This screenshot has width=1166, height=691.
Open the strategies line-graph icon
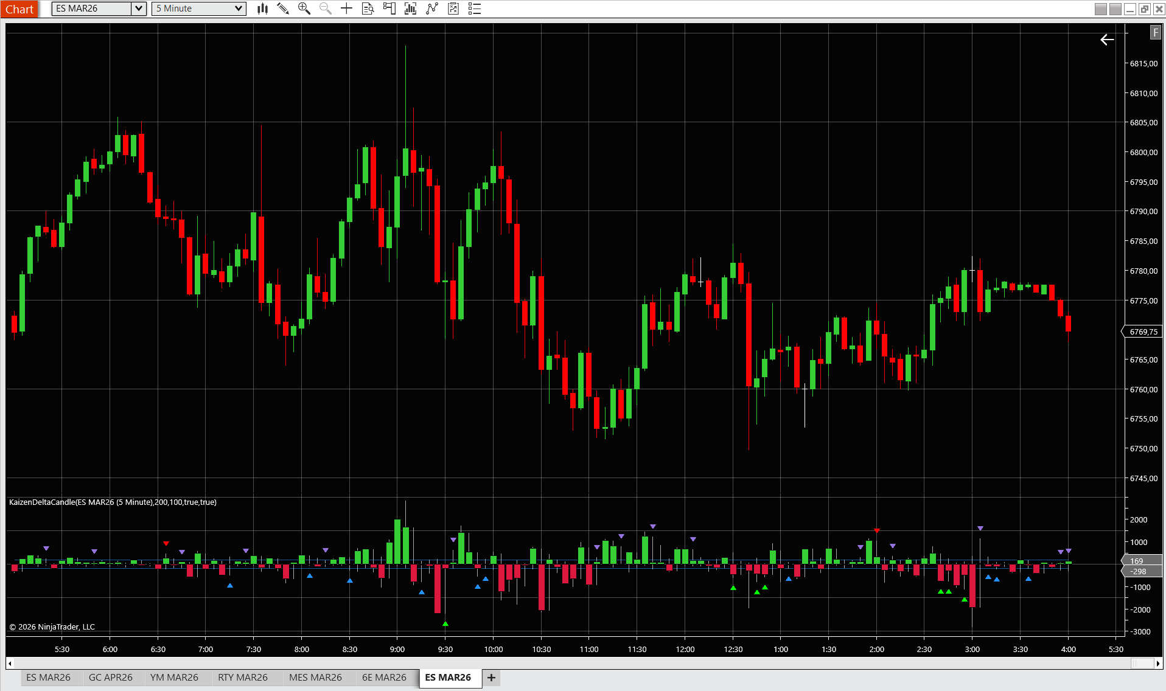click(432, 9)
